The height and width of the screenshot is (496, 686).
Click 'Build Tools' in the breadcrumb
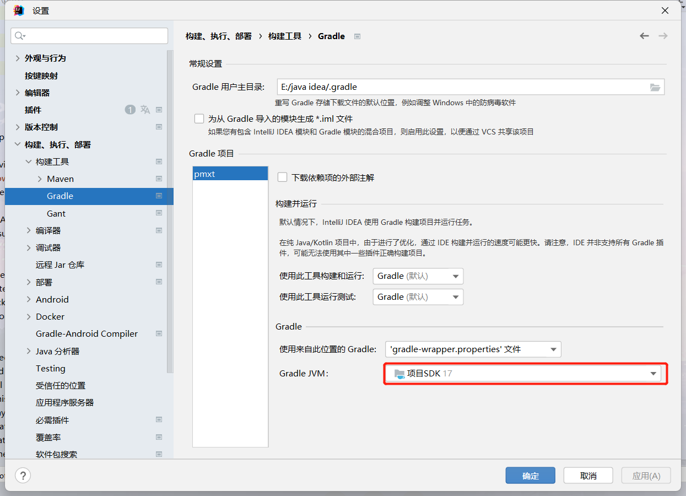click(285, 36)
